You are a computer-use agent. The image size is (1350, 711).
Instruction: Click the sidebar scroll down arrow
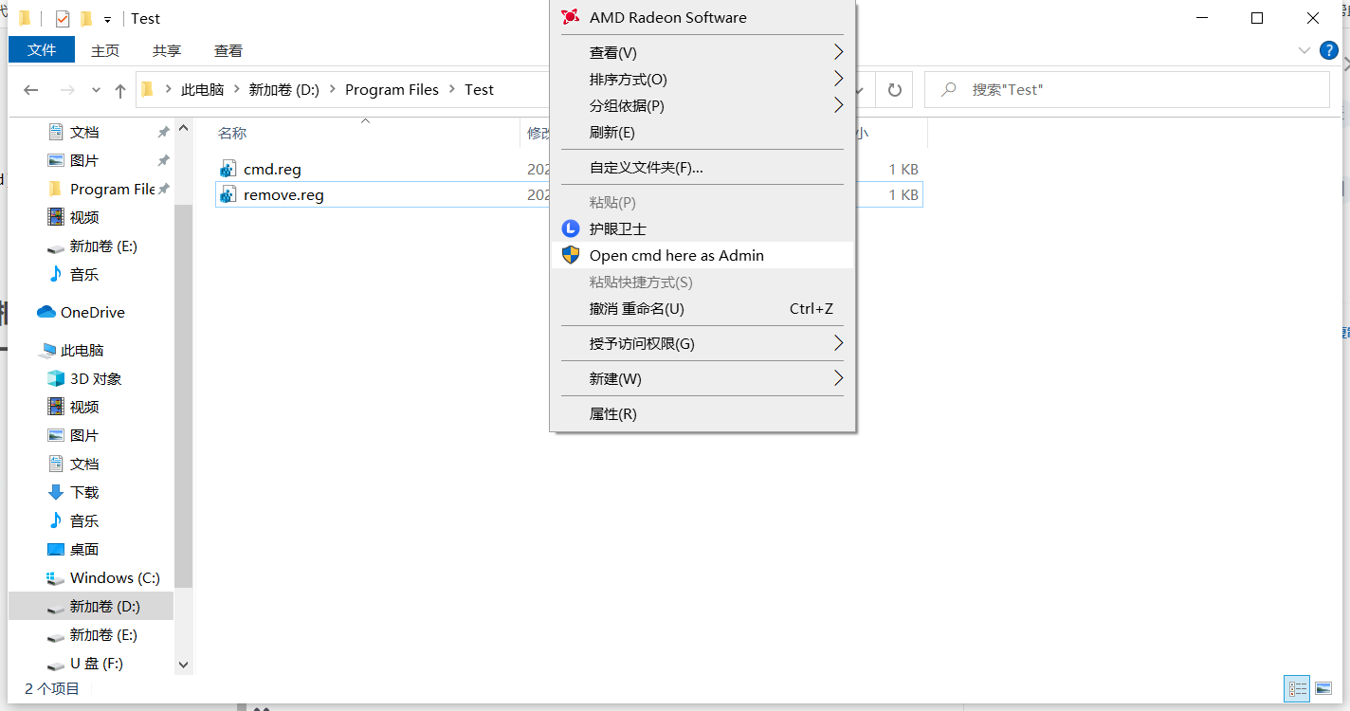point(184,665)
